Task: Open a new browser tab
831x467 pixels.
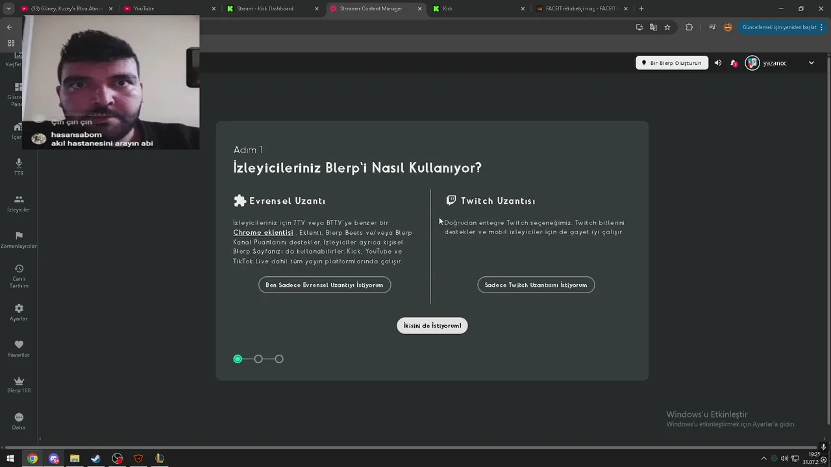Action: 641,8
